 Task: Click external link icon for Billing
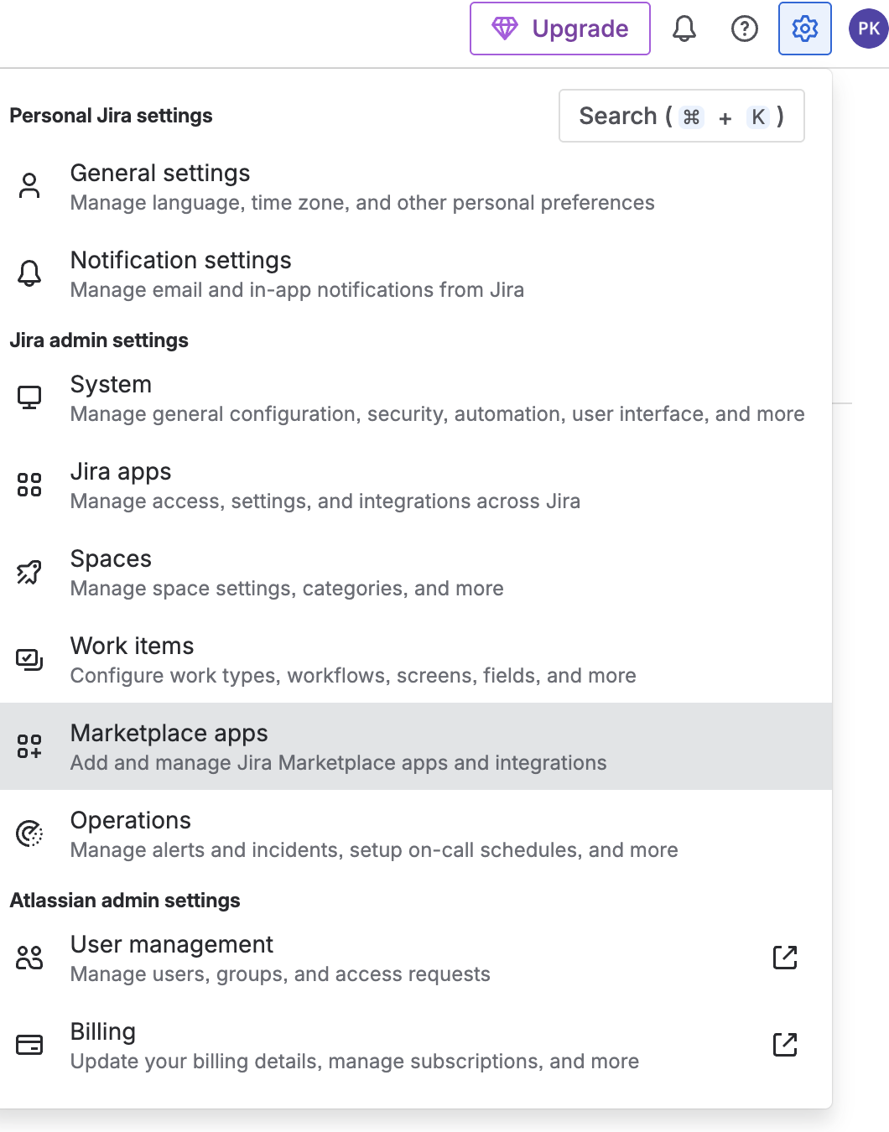[785, 1045]
